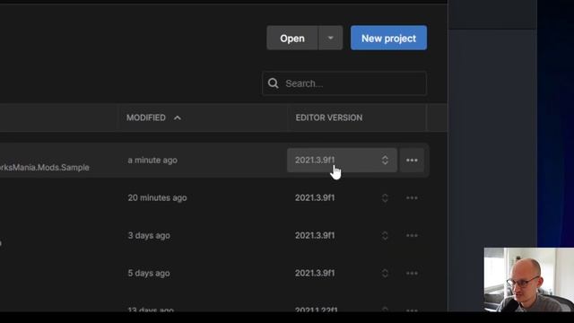
Task: Click the '5 days ago' modified cell
Action: click(x=149, y=273)
